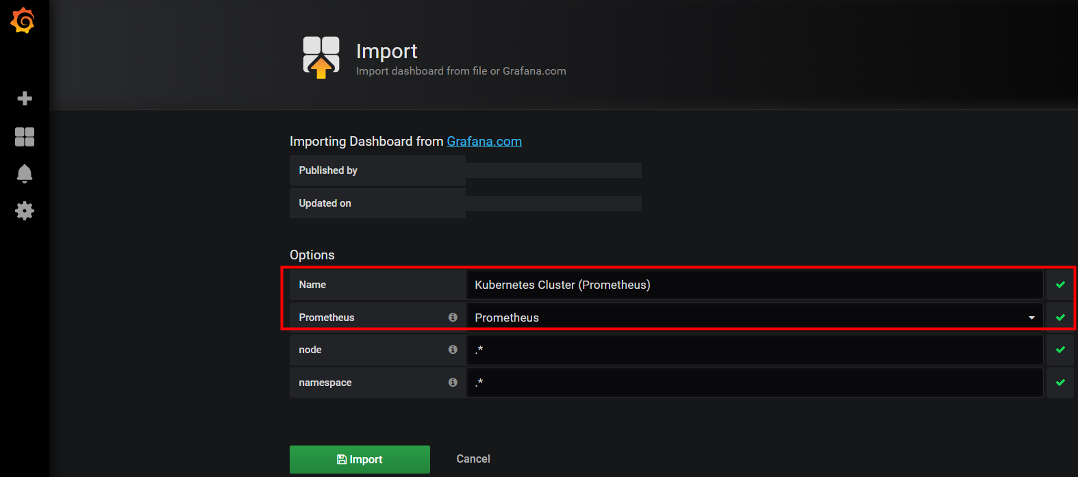Click the Import dashboard header icon
This screenshot has width=1078, height=477.
tap(321, 57)
